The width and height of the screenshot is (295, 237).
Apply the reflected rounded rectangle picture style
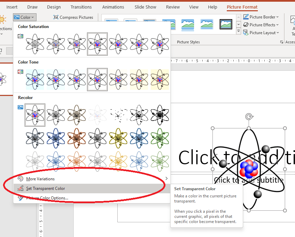pyautogui.click(x=188, y=25)
